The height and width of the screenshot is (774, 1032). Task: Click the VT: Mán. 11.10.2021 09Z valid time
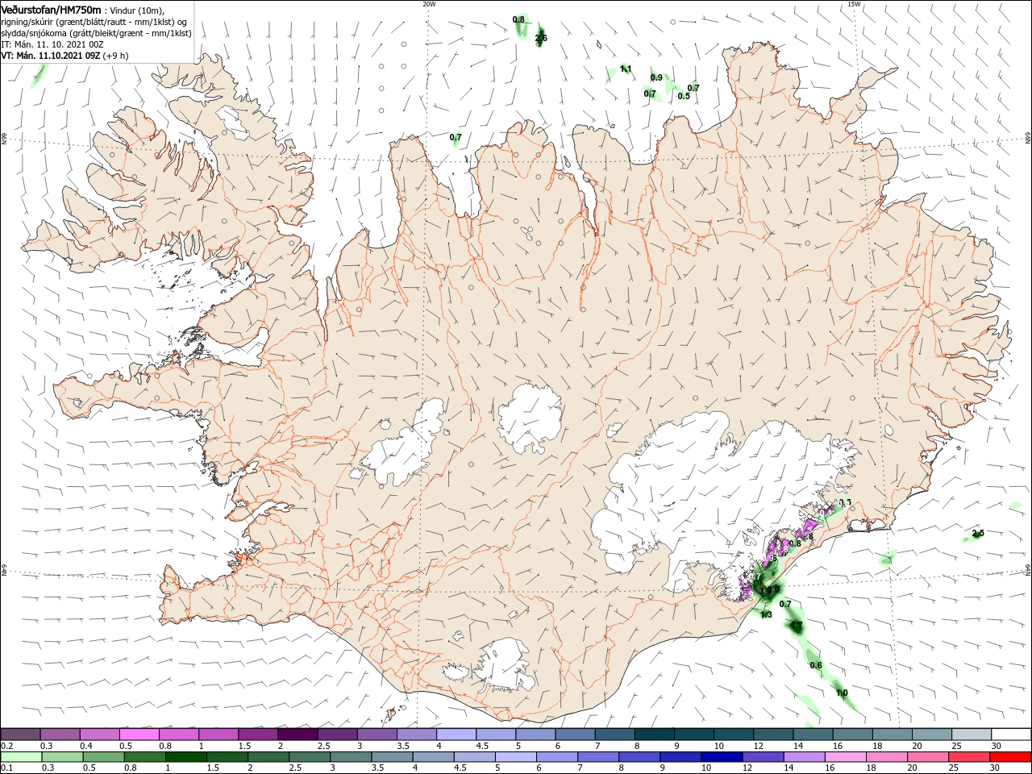coord(51,56)
